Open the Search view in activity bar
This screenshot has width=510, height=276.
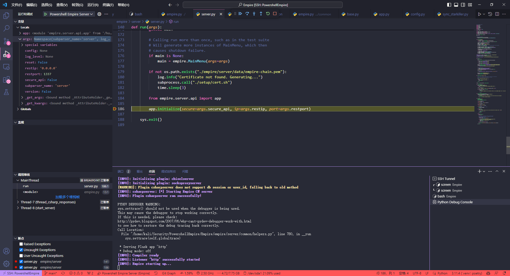click(6, 28)
